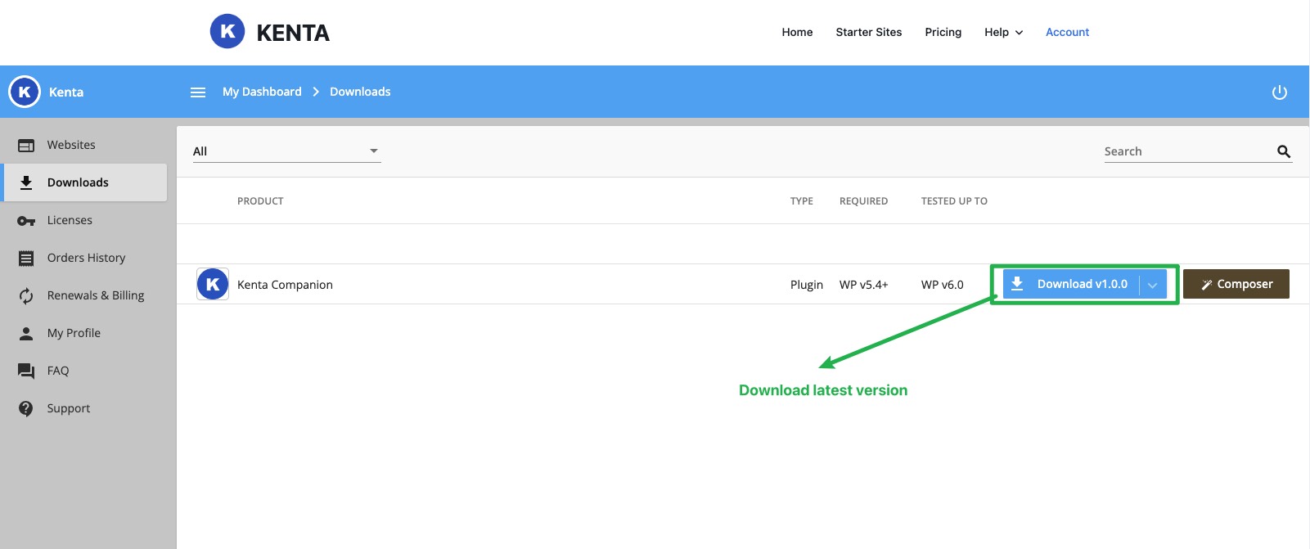
Task: Click the search magnifier icon
Action: pyautogui.click(x=1284, y=151)
